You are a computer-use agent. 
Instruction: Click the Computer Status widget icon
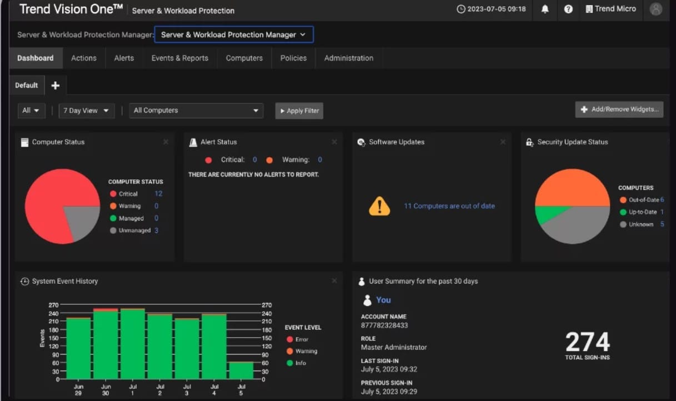tap(24, 142)
